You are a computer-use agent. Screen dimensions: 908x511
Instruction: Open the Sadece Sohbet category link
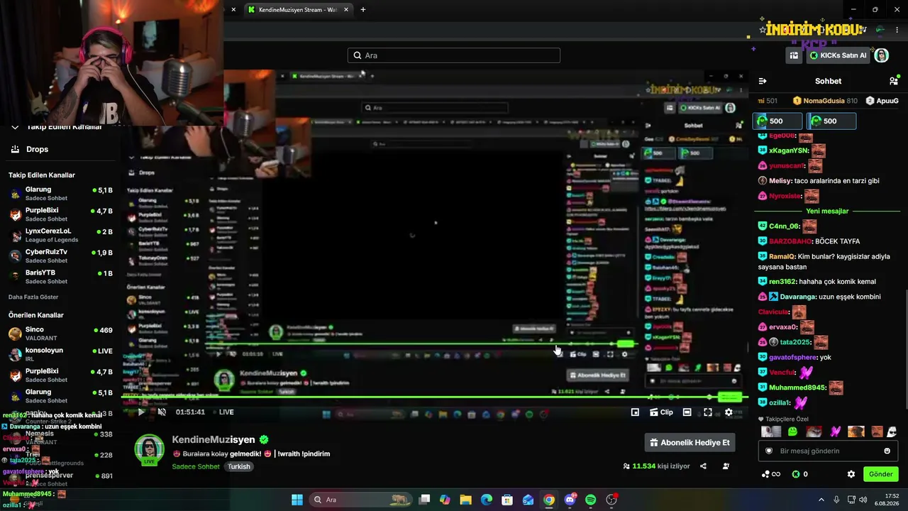pyautogui.click(x=196, y=466)
